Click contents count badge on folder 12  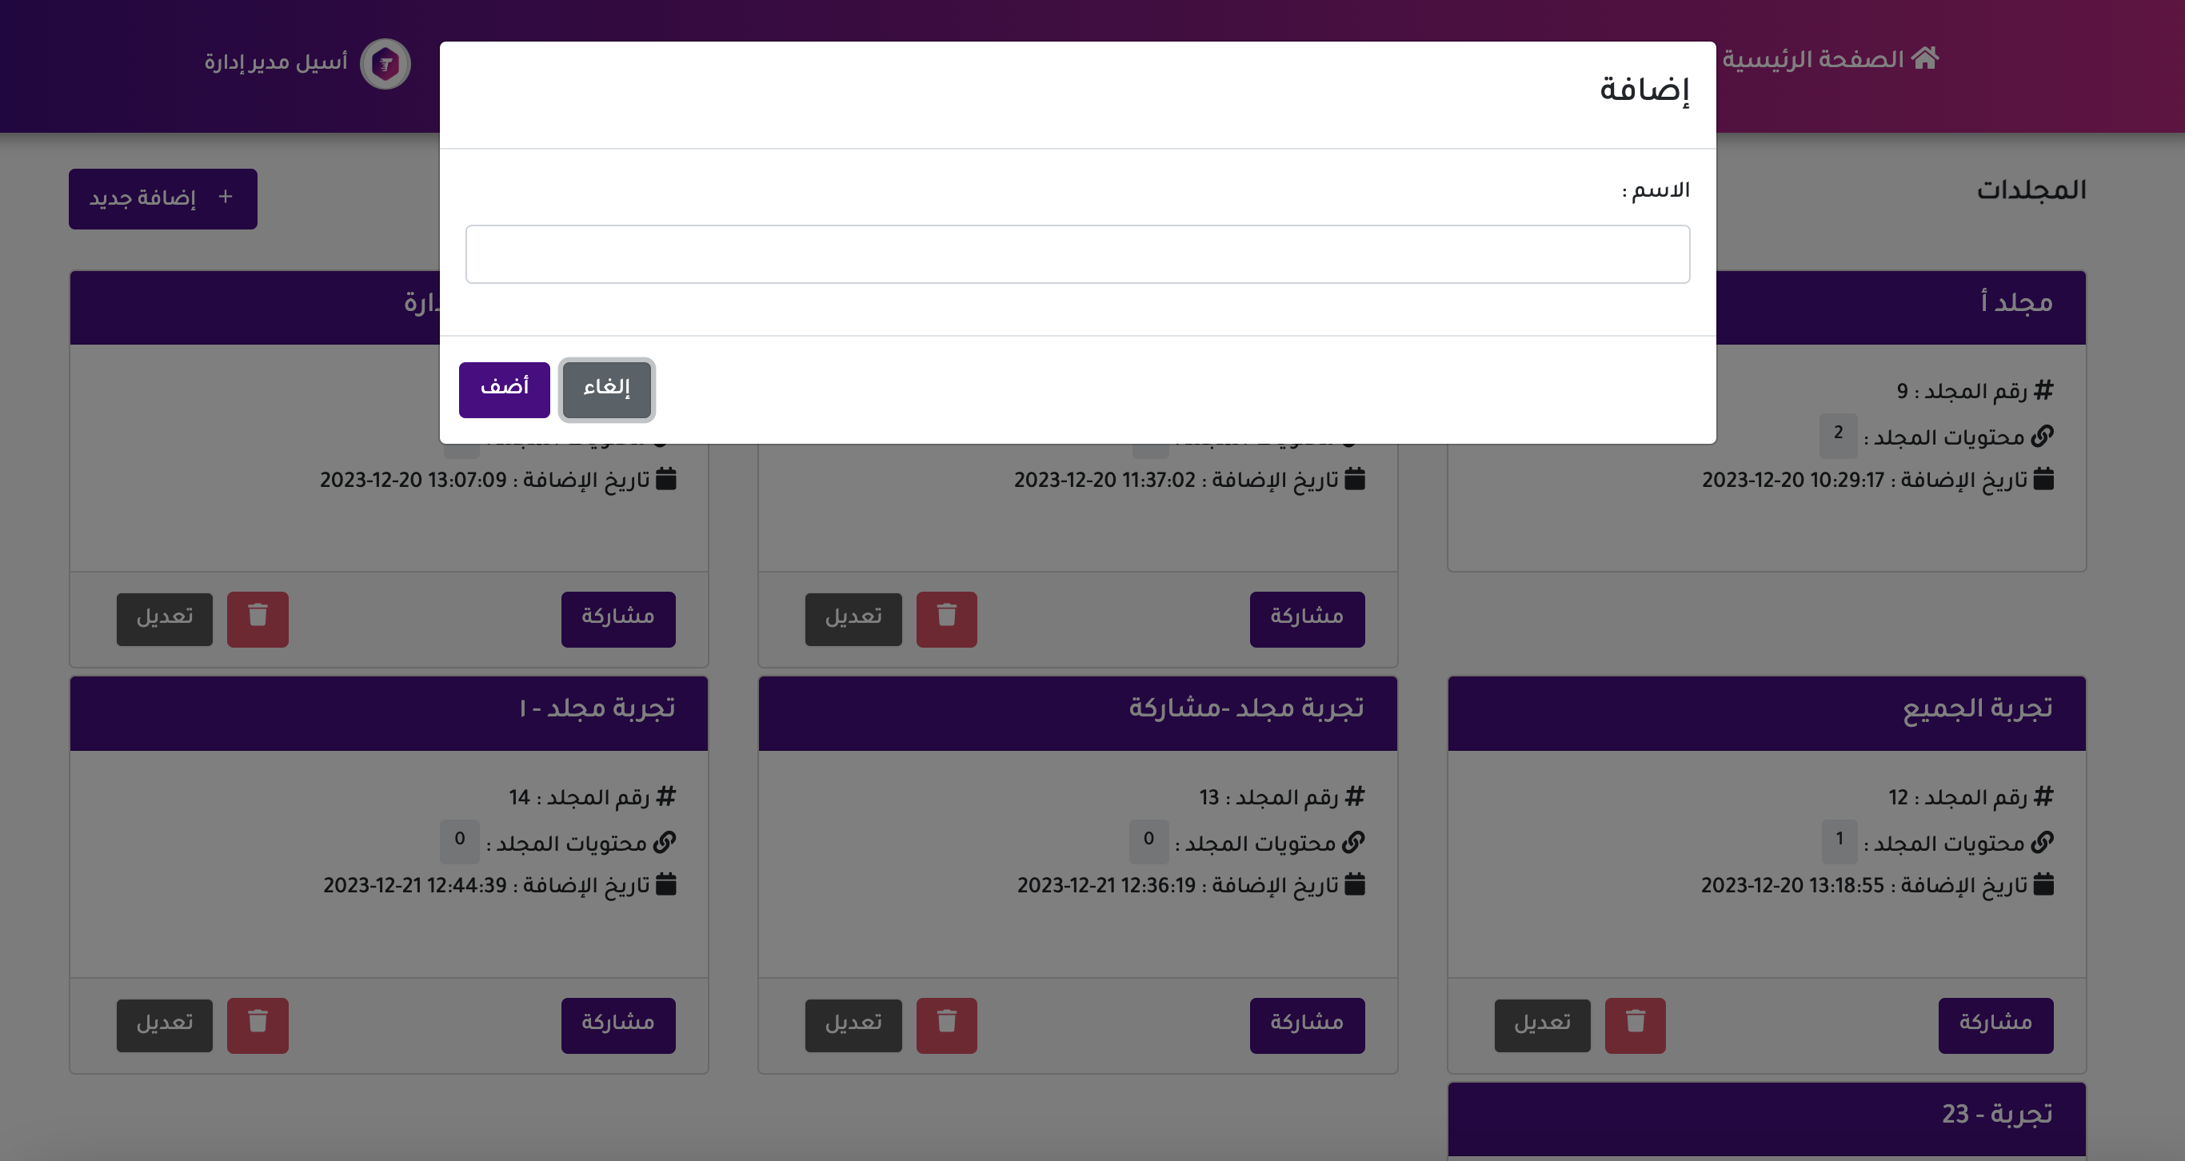click(x=1839, y=840)
